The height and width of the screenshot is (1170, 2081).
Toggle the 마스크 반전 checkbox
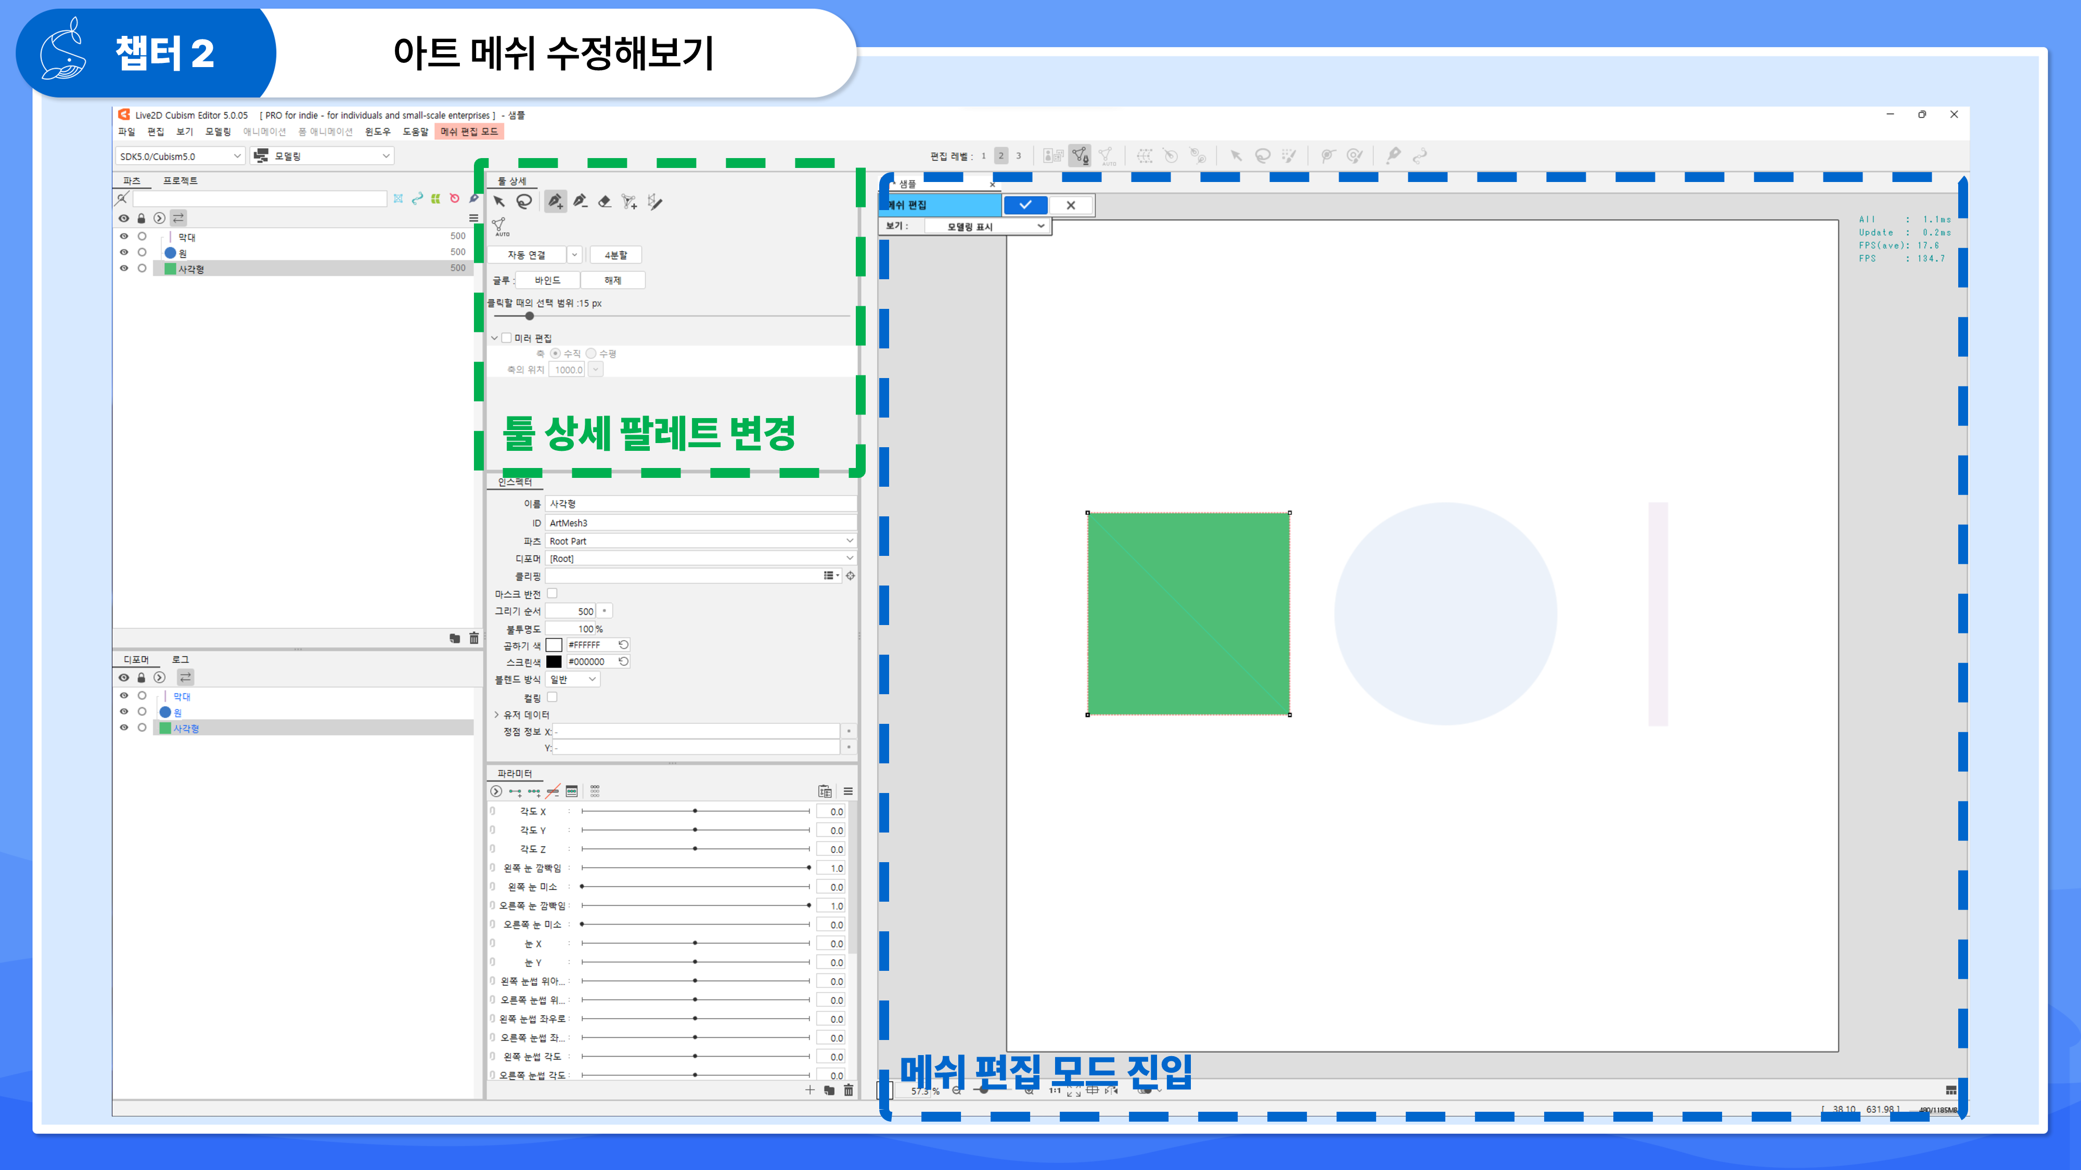(x=553, y=593)
